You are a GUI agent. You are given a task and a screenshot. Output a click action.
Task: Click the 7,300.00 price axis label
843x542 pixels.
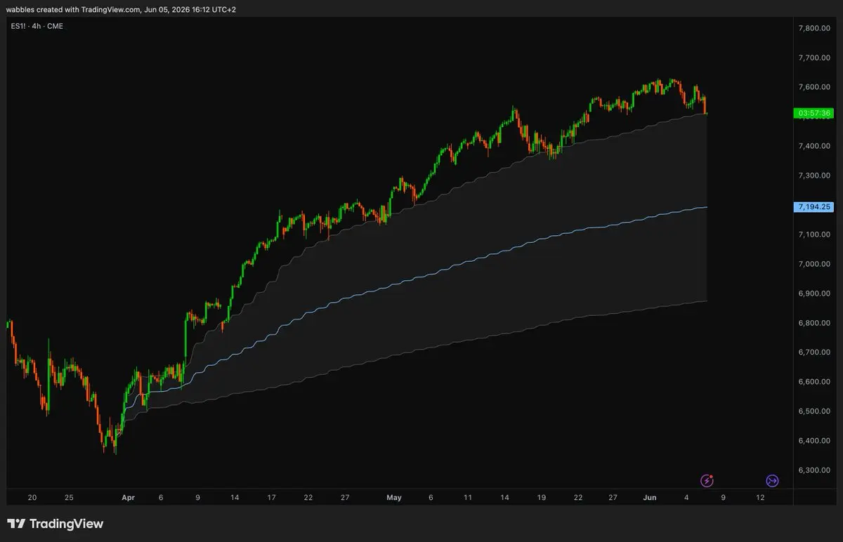(815, 176)
